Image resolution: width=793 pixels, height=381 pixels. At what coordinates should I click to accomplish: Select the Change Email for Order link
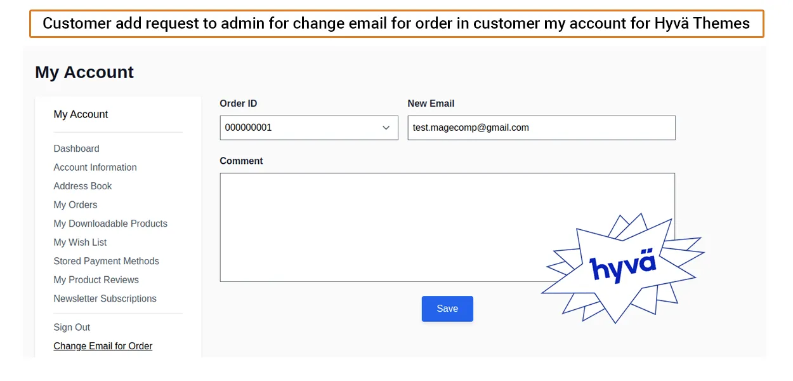(103, 346)
